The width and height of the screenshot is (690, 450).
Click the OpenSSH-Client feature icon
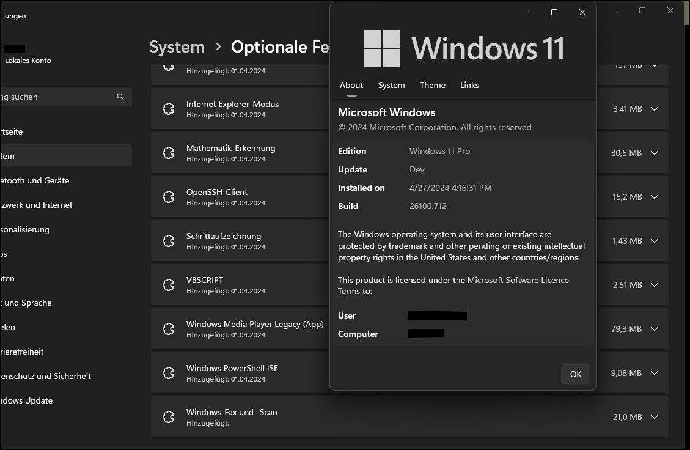pos(168,197)
